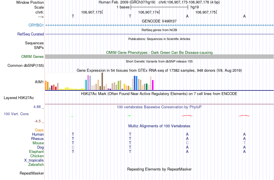Click the Human species label
Screen dimensions: 274x180
coord(38,134)
